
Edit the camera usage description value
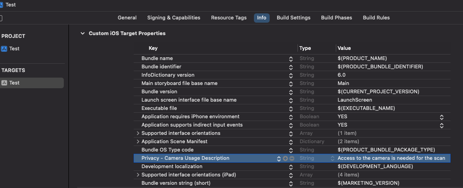pyautogui.click(x=391, y=158)
